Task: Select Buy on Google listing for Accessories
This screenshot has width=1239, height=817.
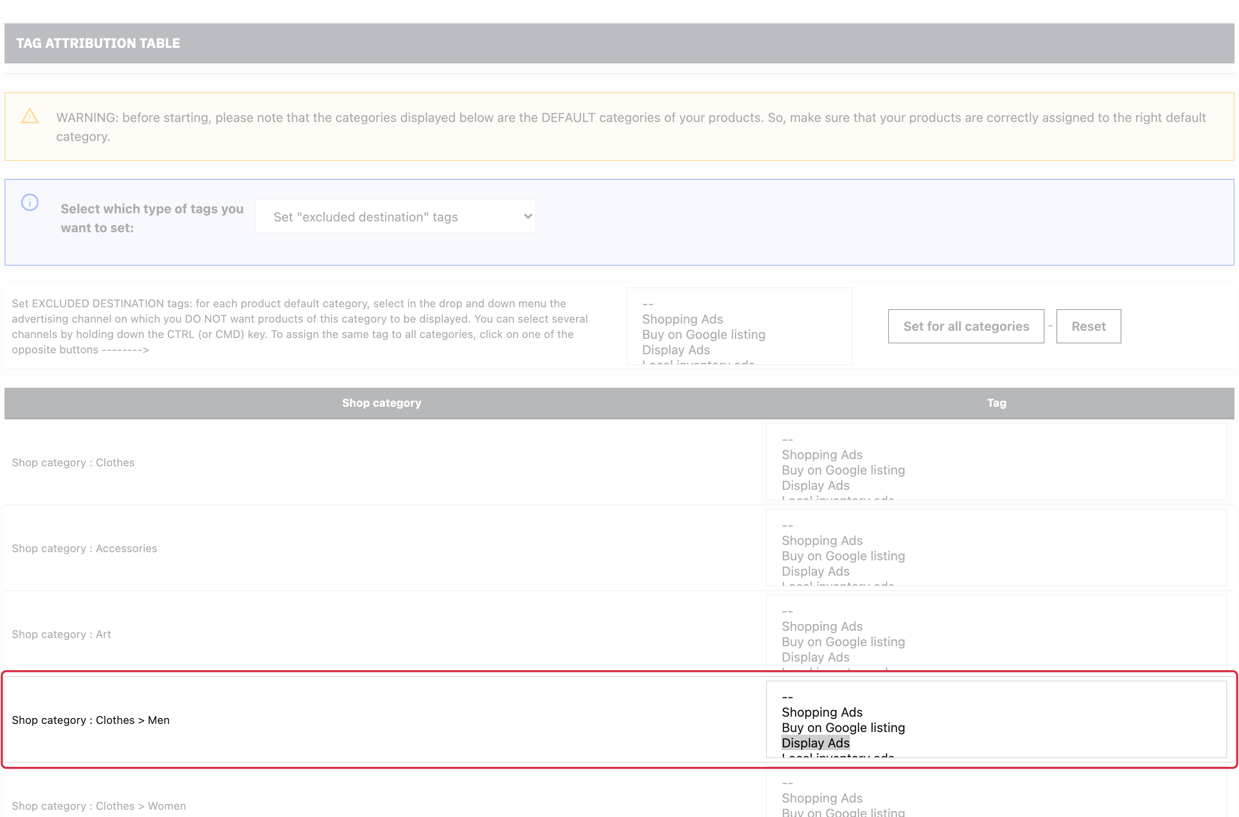Action: [843, 556]
